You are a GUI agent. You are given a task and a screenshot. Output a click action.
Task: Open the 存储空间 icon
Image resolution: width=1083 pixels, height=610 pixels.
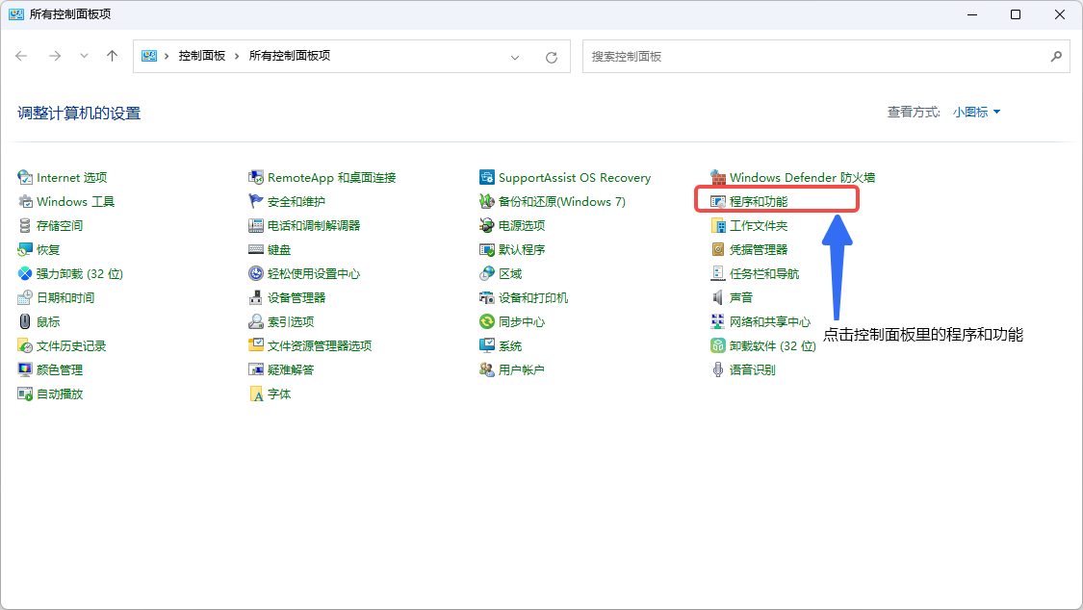(x=25, y=226)
